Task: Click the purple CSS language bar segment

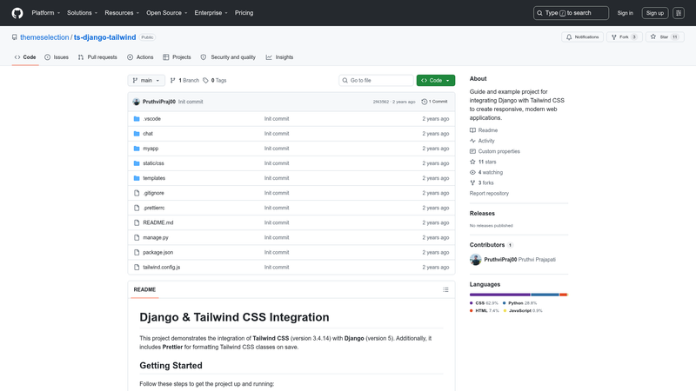Action: click(x=499, y=295)
